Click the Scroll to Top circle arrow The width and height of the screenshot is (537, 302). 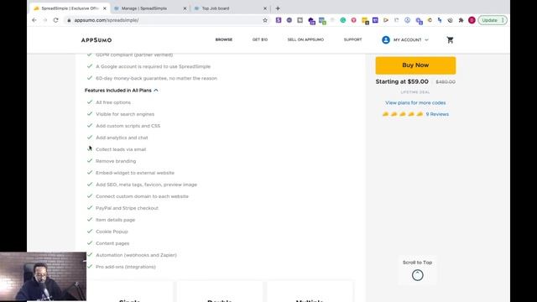[x=418, y=275]
